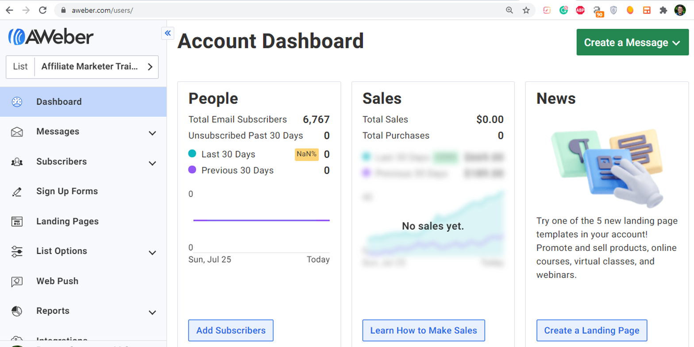Click the Subscribers people icon
Screen dimensions: 694x347
(17, 162)
